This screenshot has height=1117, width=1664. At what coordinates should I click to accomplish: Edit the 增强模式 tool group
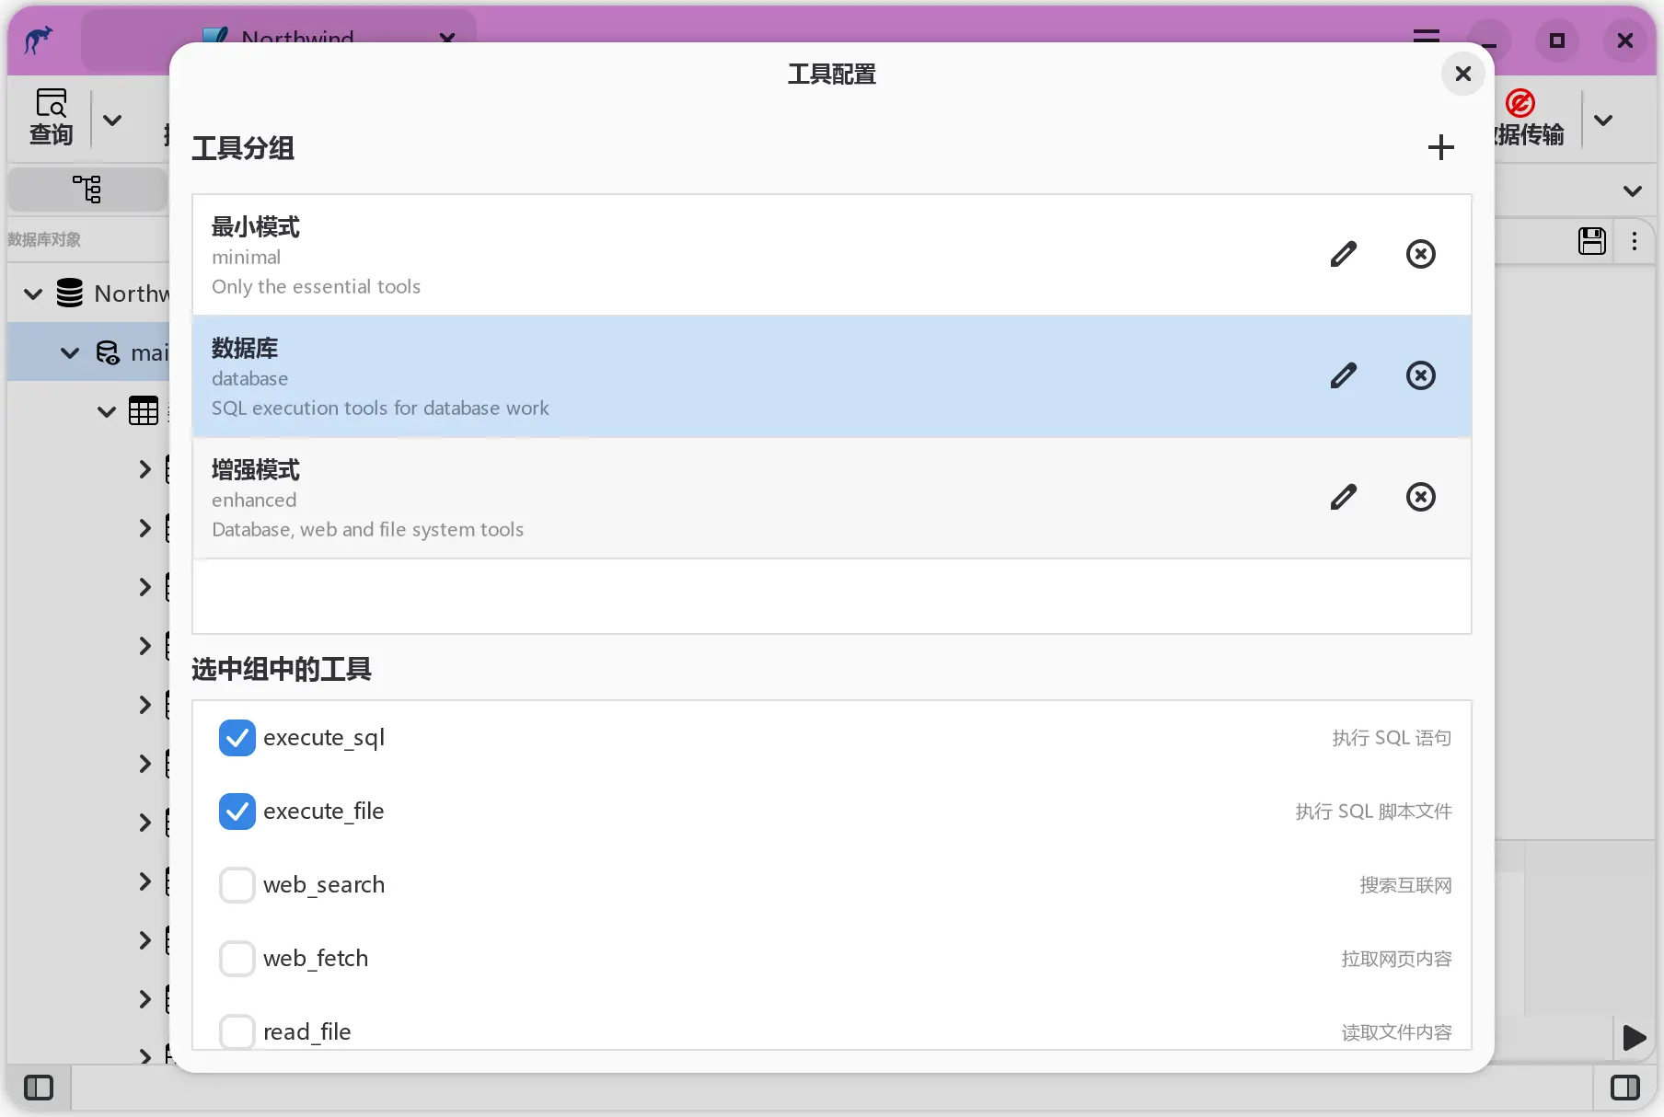1344,497
